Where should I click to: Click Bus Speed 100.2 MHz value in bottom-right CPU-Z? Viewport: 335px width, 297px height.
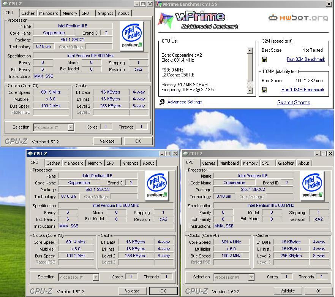pos(231,256)
